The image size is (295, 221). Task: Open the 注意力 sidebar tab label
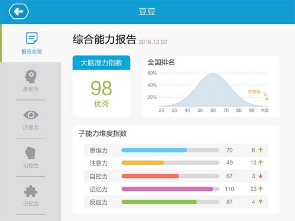click(x=31, y=128)
